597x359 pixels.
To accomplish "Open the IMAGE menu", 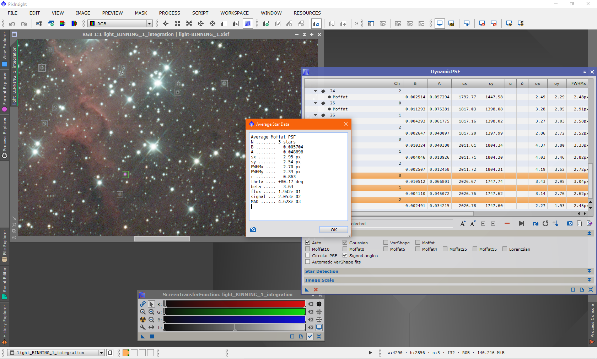I will [x=83, y=13].
